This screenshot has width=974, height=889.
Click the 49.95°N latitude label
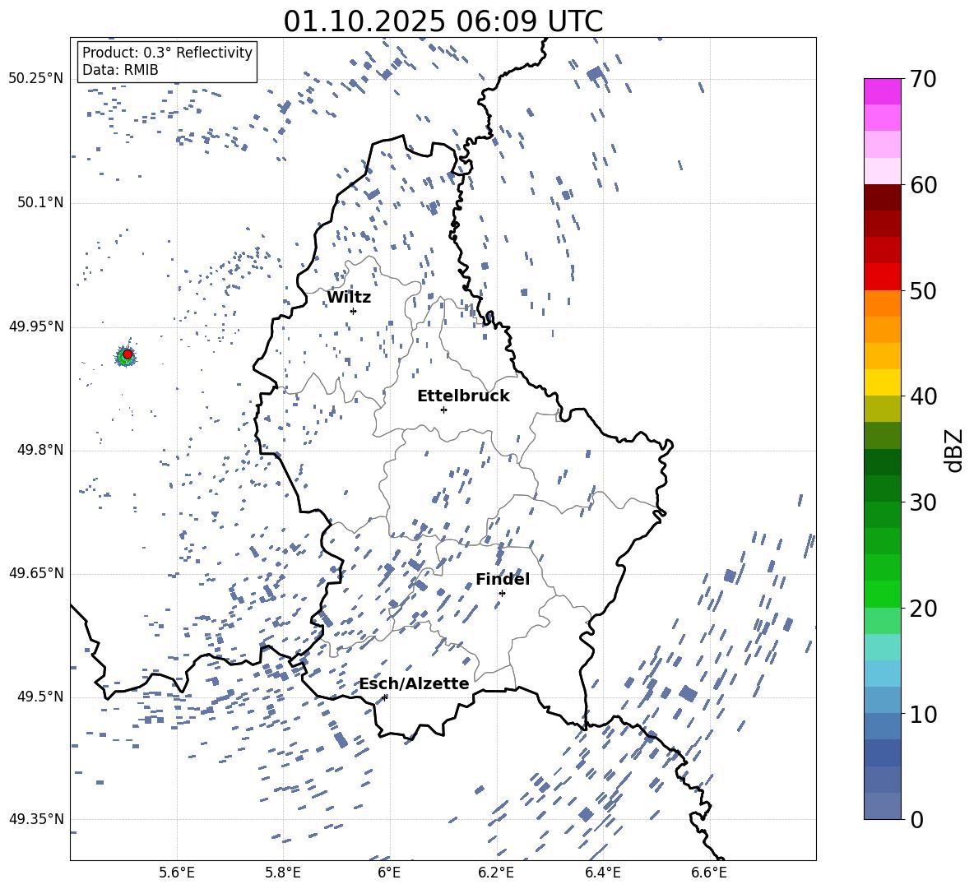click(36, 326)
